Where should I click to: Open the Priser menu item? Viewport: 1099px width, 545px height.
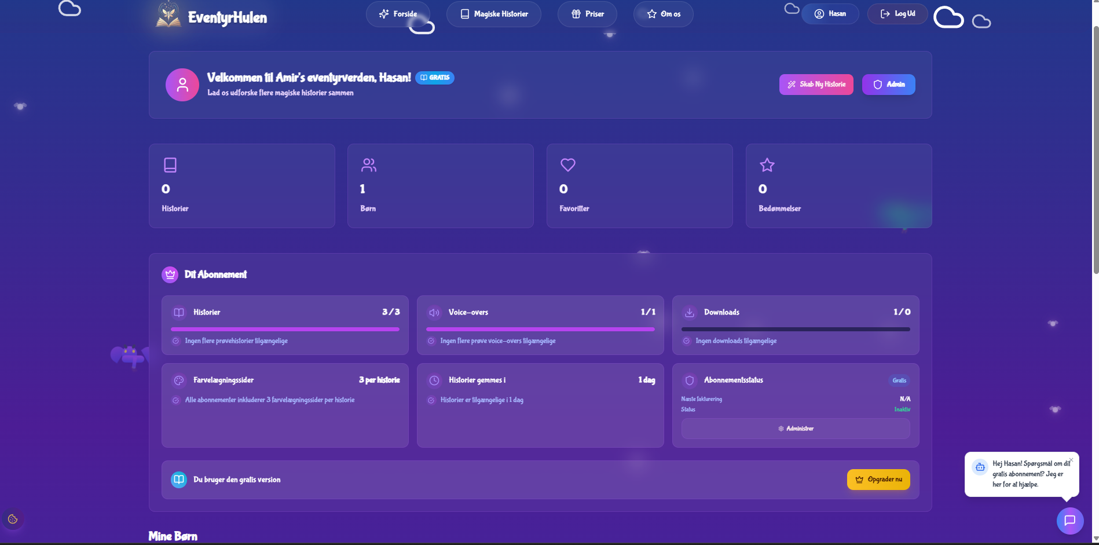[587, 14]
